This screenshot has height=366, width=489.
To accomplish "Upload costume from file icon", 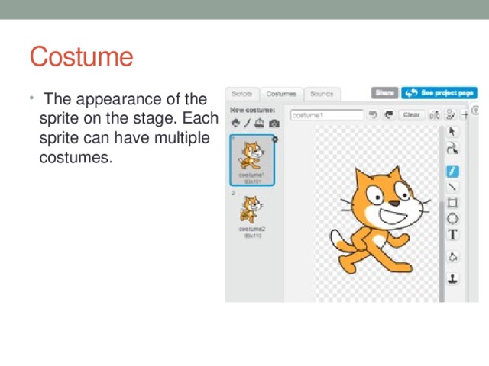I will [259, 124].
